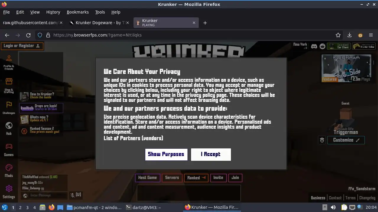The image size is (378, 212).
Task: Open the List of Partners (vendors) link
Action: click(x=133, y=138)
